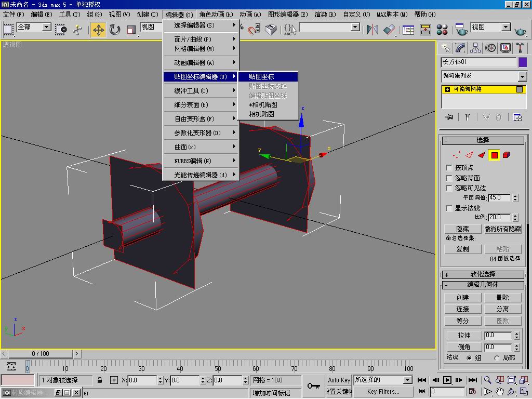Click the Play animation button
532x399 pixels.
[447, 380]
